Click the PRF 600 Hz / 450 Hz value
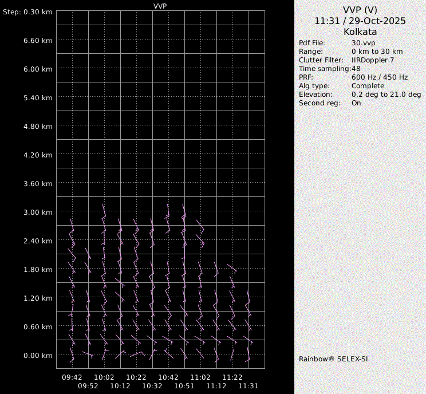Screen dimensions: 426x394 pos(380,77)
